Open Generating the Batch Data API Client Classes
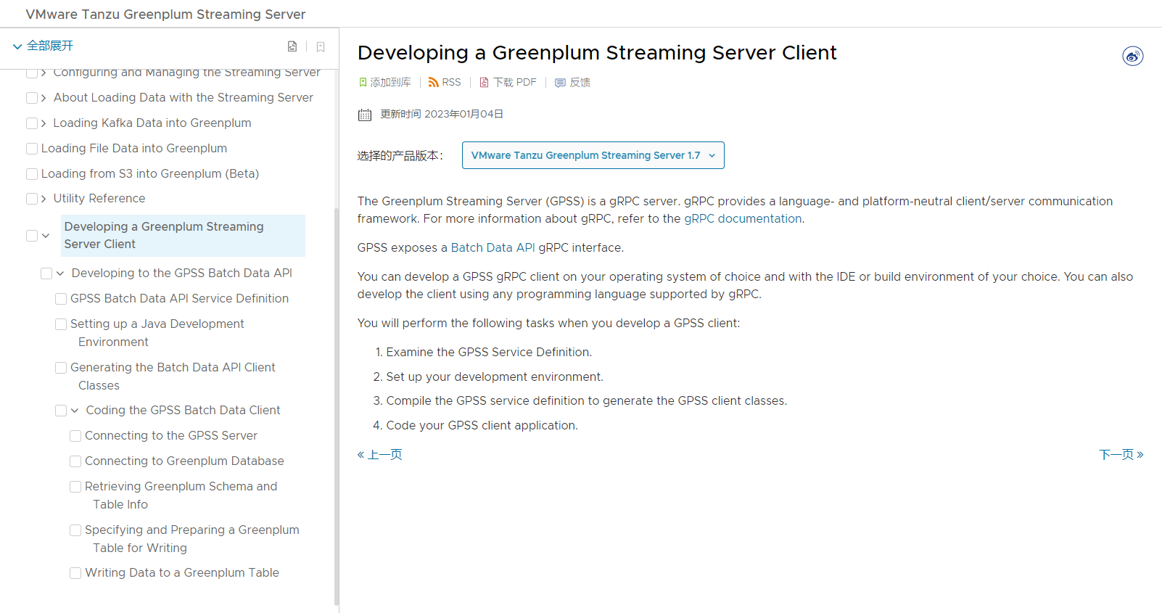 pyautogui.click(x=173, y=377)
